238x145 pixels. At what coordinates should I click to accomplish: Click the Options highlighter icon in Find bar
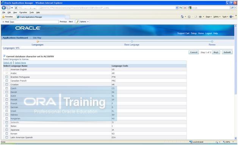coord(77,22)
